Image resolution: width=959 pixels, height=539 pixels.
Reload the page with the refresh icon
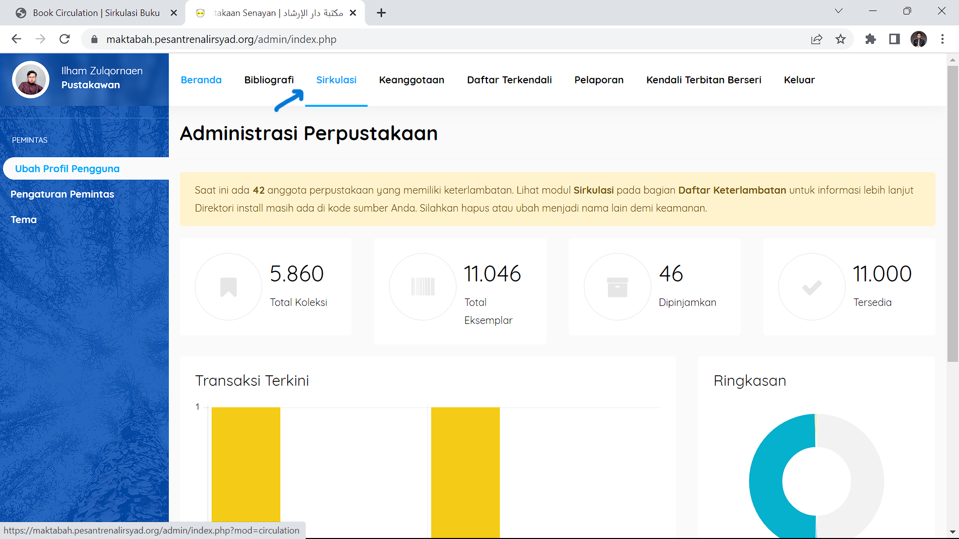click(64, 39)
